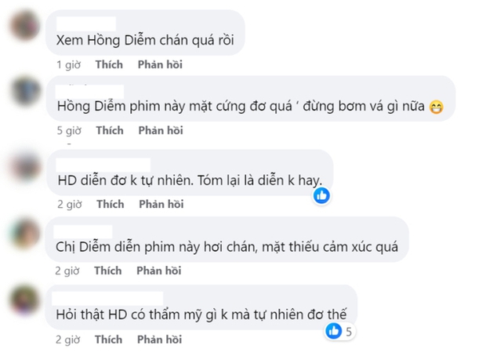The width and height of the screenshot is (486, 356).
Task: Reply to 'Hỏi thật HD có thẩm mỹ' comment
Action: [160, 340]
